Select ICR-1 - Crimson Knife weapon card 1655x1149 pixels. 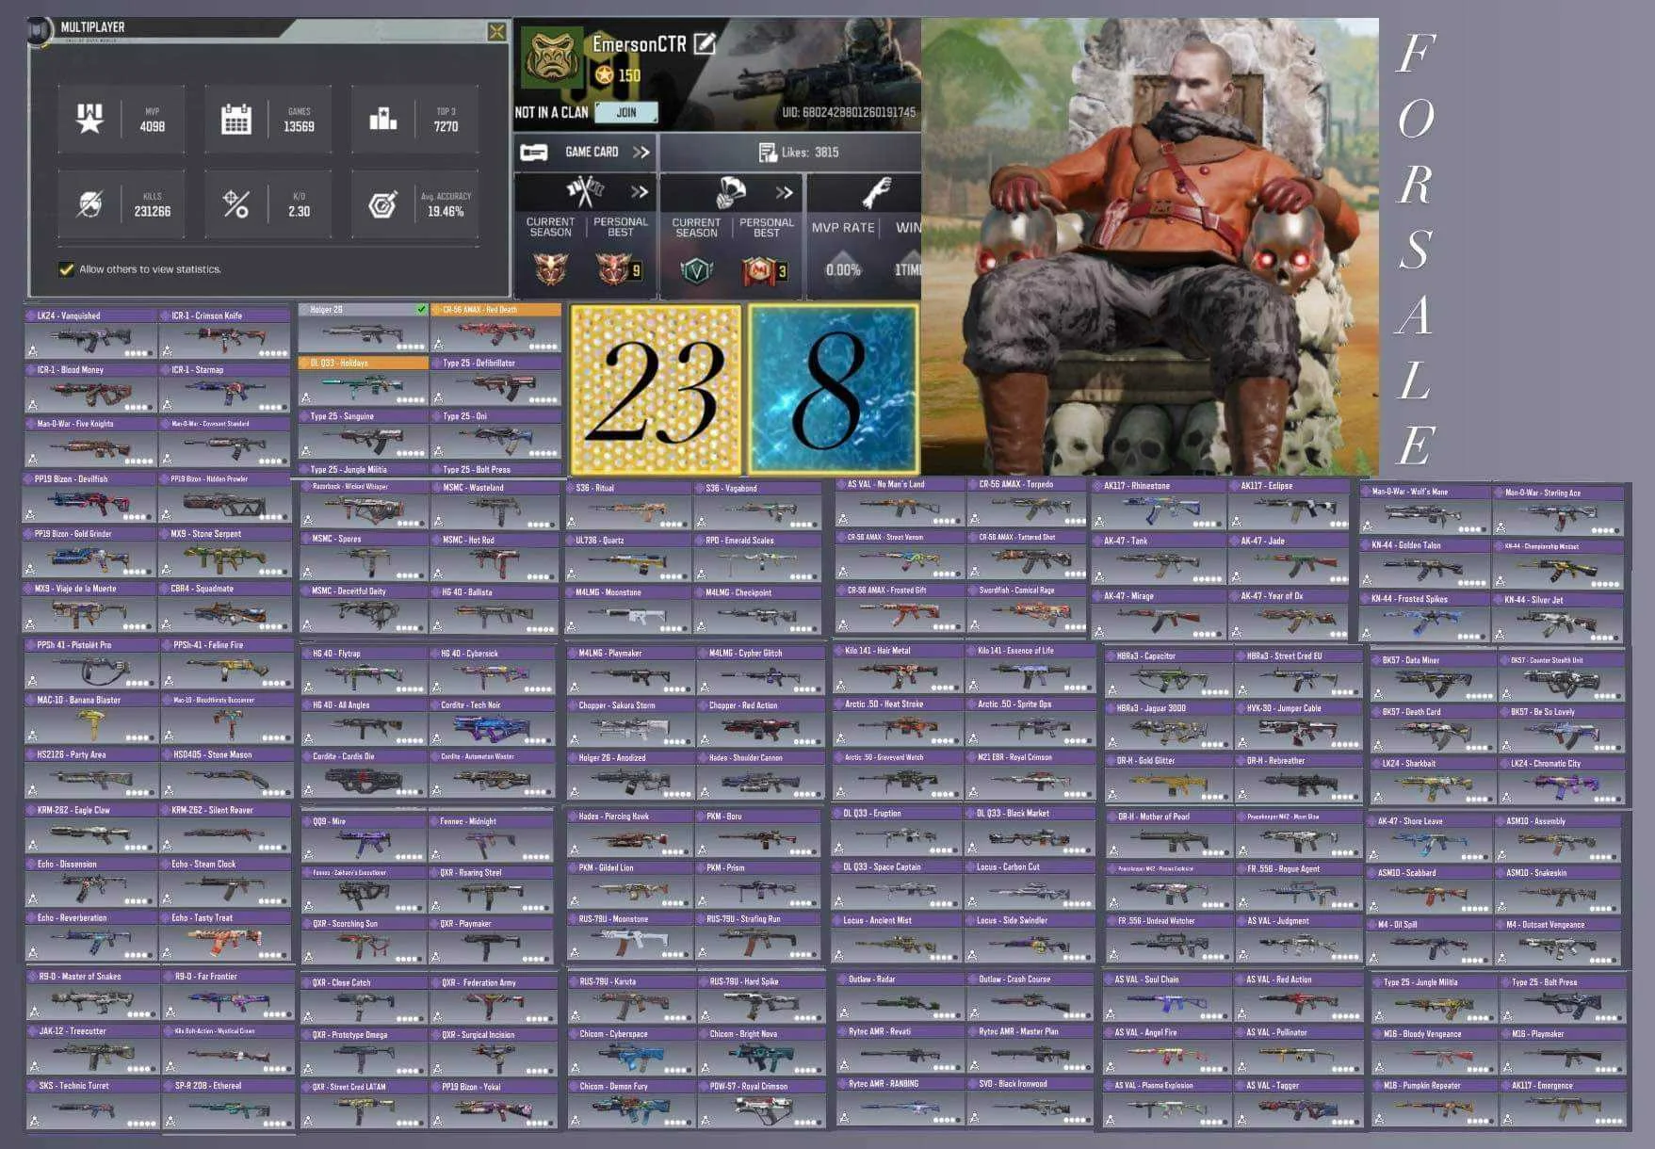(225, 333)
